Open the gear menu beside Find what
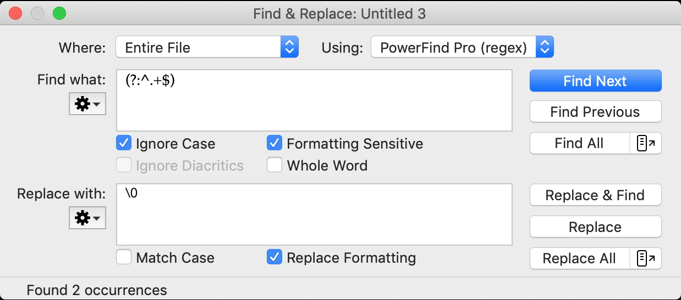Image resolution: width=681 pixels, height=300 pixels. pyautogui.click(x=87, y=104)
